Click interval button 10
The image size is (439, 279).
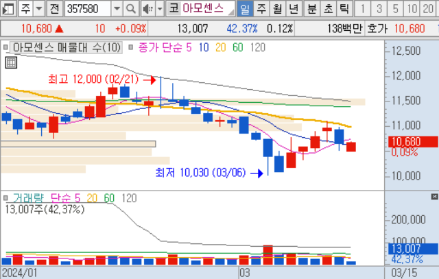click(x=412, y=9)
